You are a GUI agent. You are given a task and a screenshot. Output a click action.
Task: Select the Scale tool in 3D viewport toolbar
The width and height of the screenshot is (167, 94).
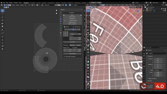coord(88,30)
